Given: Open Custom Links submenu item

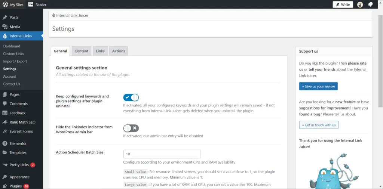Looking at the screenshot, I should 13,54.
